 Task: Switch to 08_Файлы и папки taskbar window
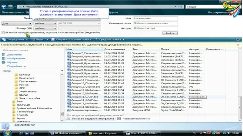click(67, 133)
